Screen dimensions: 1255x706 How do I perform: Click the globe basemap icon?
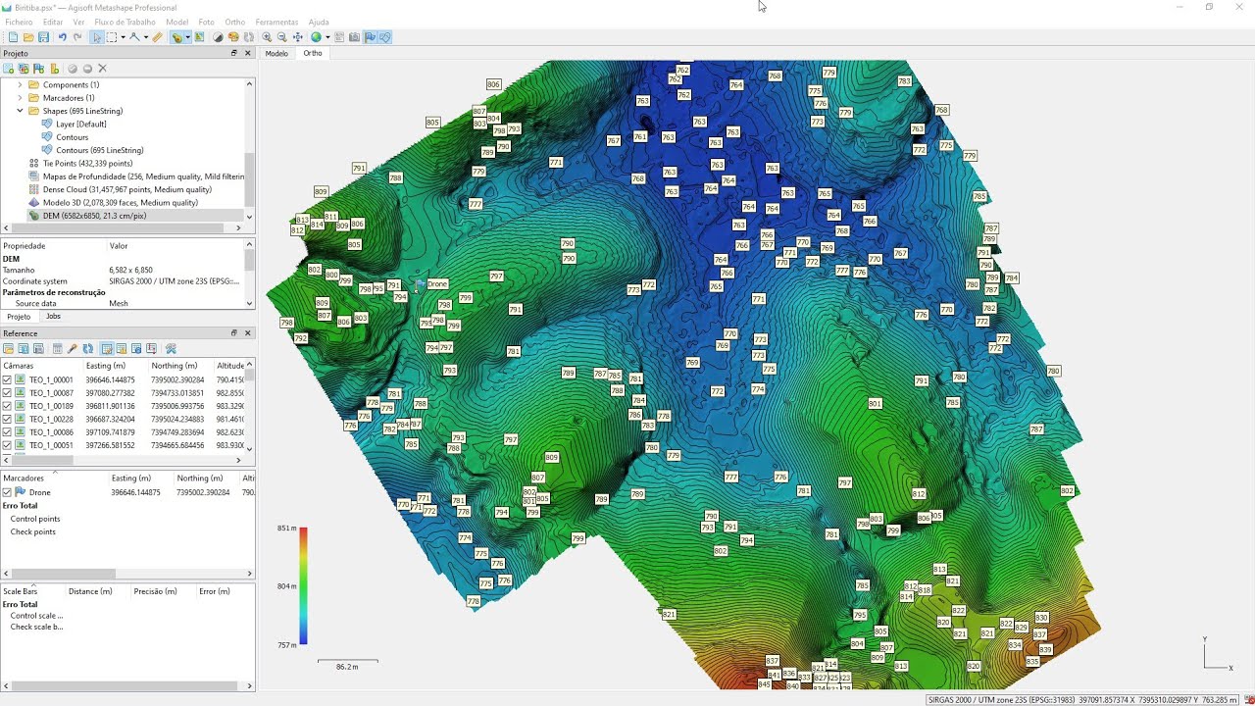tap(317, 37)
